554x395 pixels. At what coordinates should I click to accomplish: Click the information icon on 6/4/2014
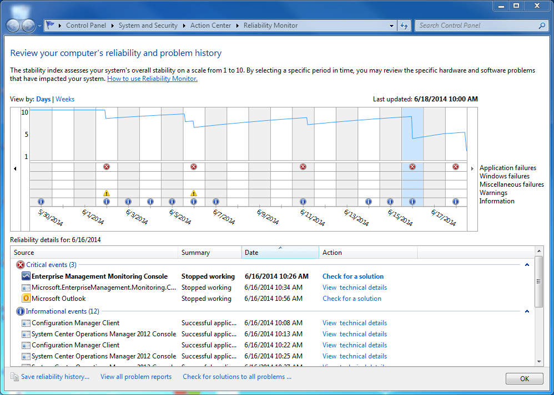(x=150, y=202)
